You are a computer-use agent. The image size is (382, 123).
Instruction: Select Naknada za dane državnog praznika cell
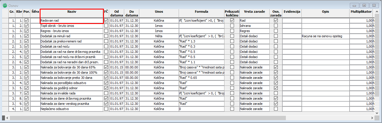[72, 98]
